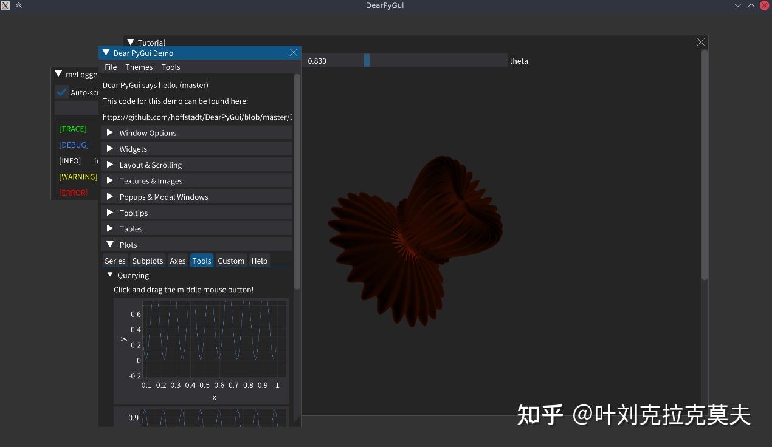
Task: Expand the Widgets section
Action: [196, 149]
